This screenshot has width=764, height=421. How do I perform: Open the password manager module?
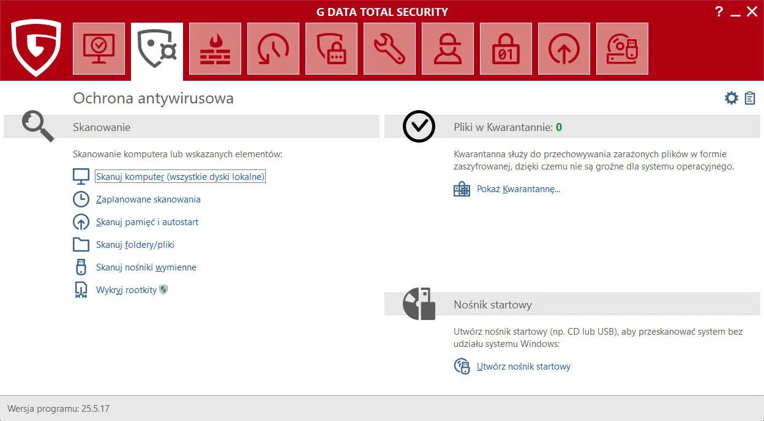506,48
